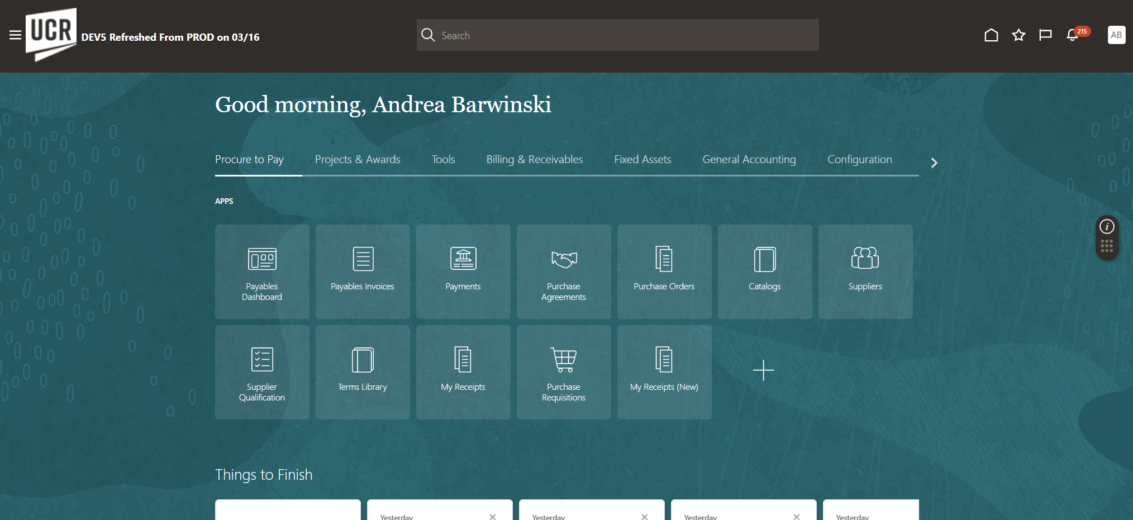The height and width of the screenshot is (520, 1133).
Task: Open the Catalogs app
Action: point(765,272)
